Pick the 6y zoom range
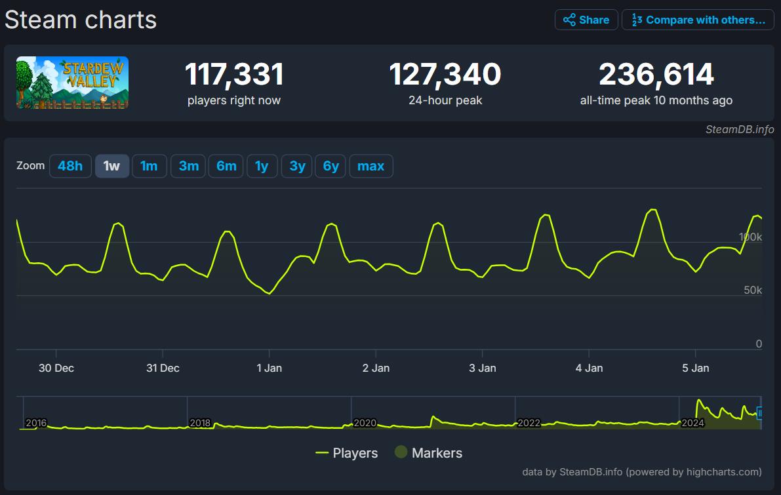Image resolution: width=781 pixels, height=495 pixels. pos(330,166)
